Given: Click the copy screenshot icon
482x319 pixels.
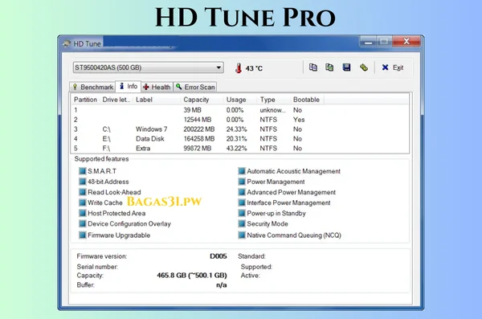Looking at the screenshot, I should tap(329, 67).
